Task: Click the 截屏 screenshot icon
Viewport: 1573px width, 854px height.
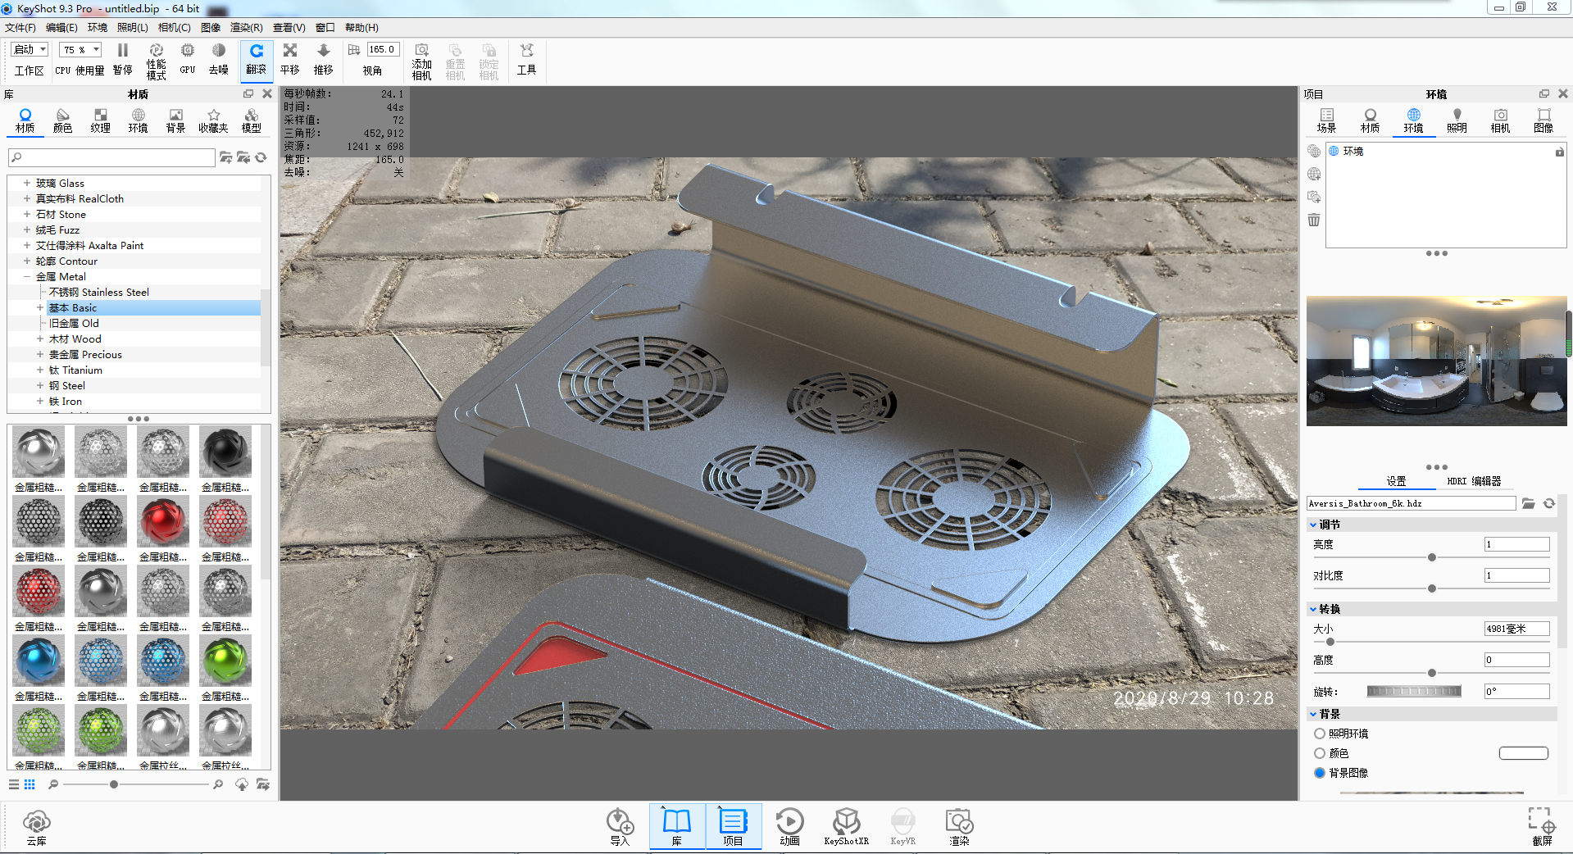Action: point(1542,826)
